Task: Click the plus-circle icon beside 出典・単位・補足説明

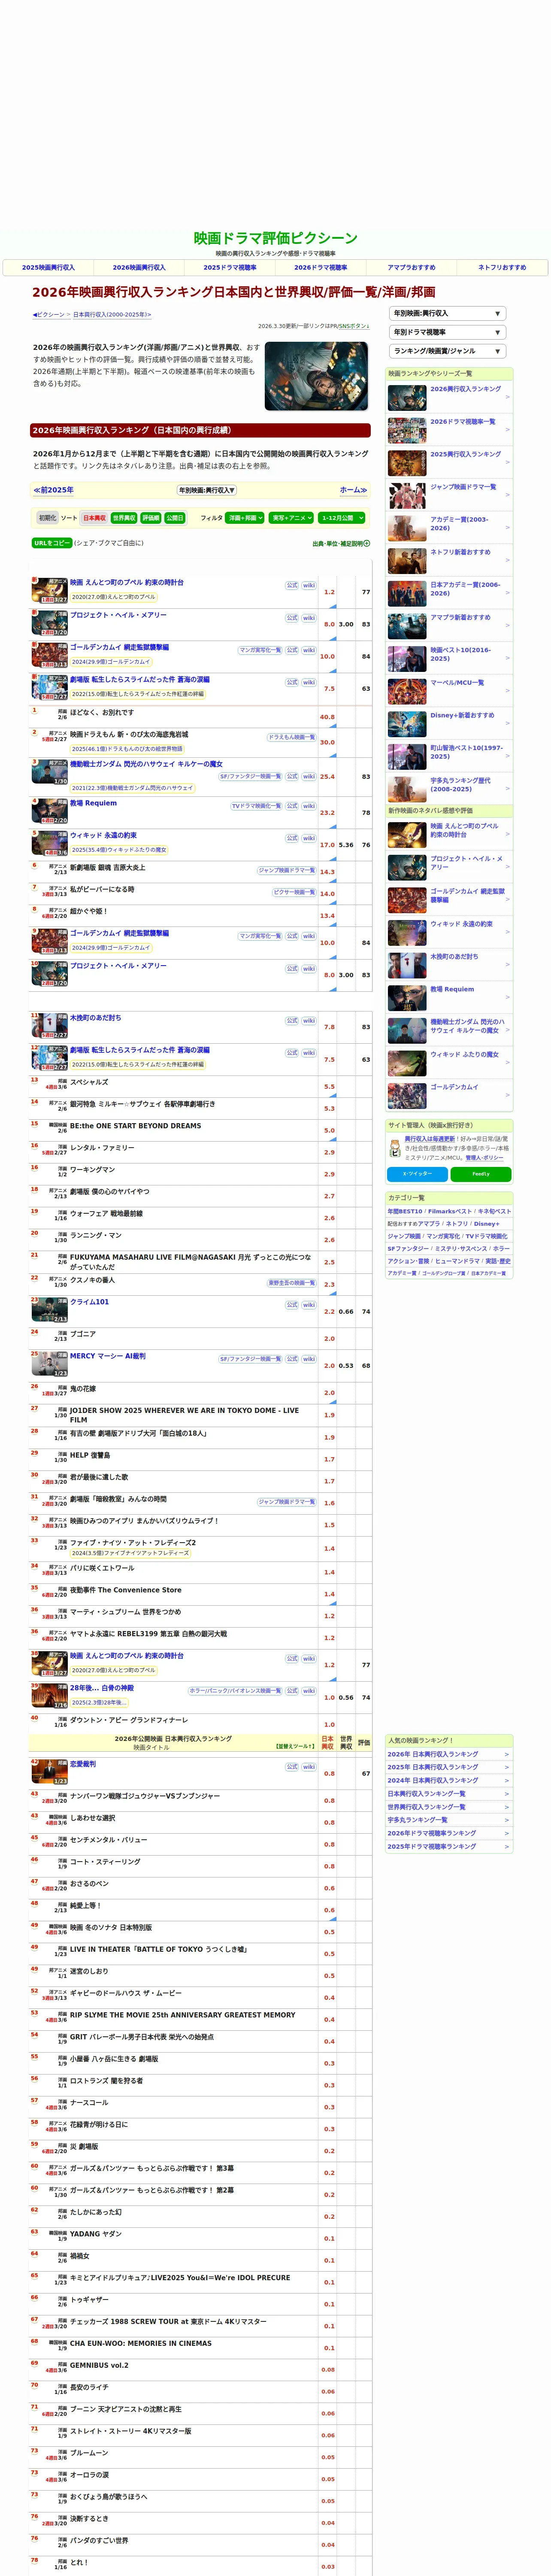Action: coord(367,544)
